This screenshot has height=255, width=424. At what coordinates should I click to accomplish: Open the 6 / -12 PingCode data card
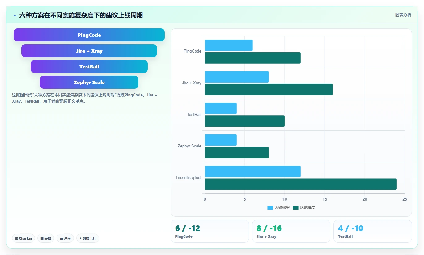coord(210,231)
